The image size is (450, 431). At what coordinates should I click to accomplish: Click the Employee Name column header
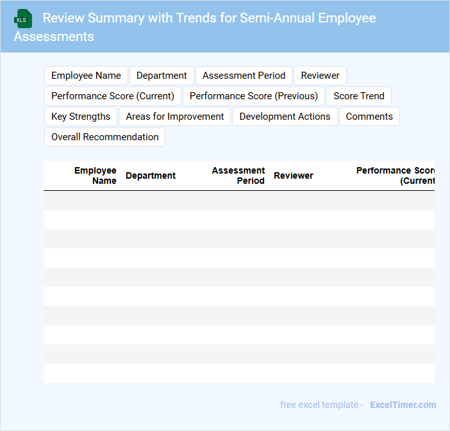pos(95,175)
